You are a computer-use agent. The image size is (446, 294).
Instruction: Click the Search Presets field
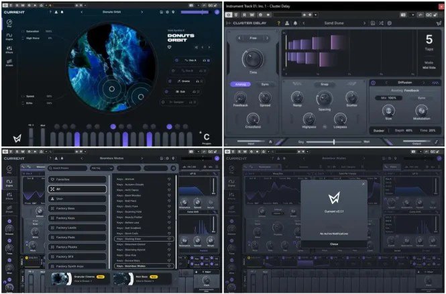click(68, 168)
